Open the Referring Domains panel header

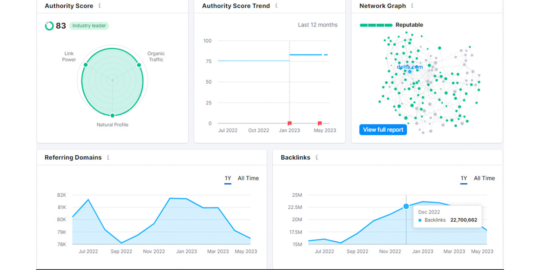[x=72, y=157]
